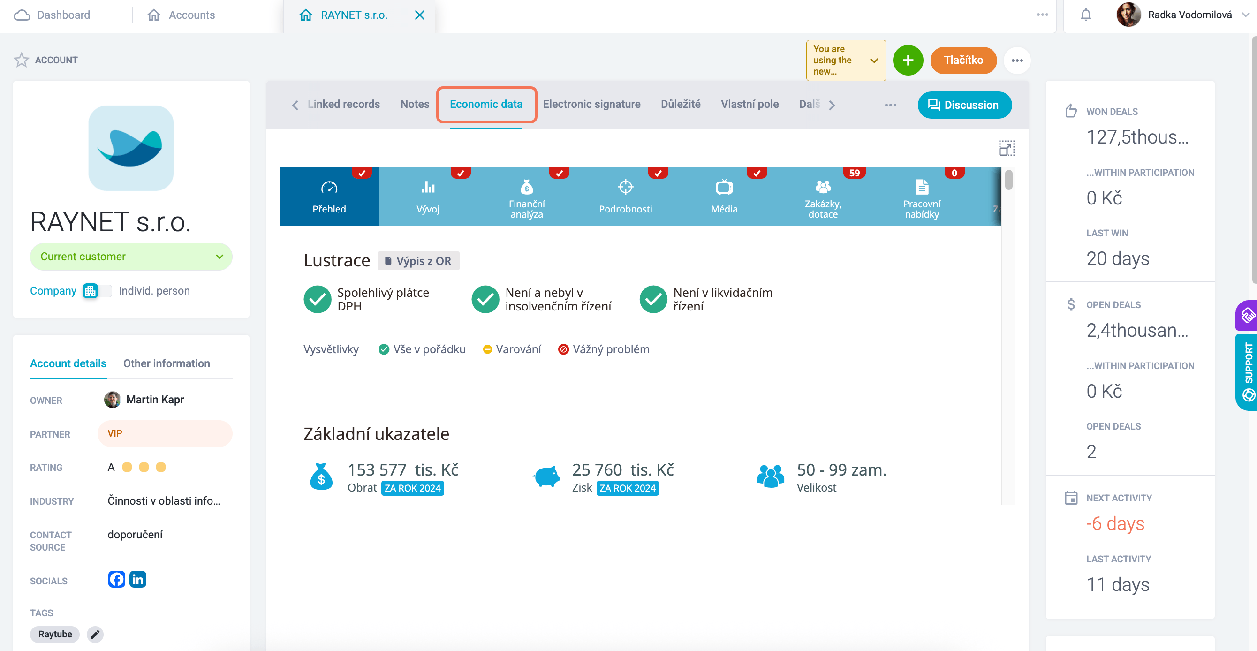Click industry value 'Činnosti v oblasti info…'
The image size is (1257, 651).
pyautogui.click(x=164, y=501)
